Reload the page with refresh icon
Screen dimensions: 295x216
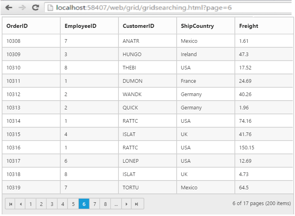(x=36, y=8)
